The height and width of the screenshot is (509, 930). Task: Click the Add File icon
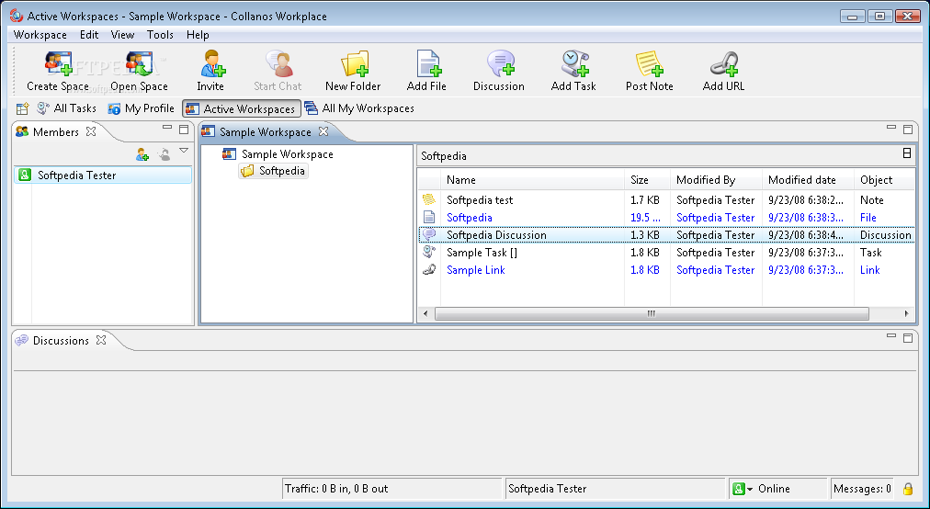pos(428,64)
